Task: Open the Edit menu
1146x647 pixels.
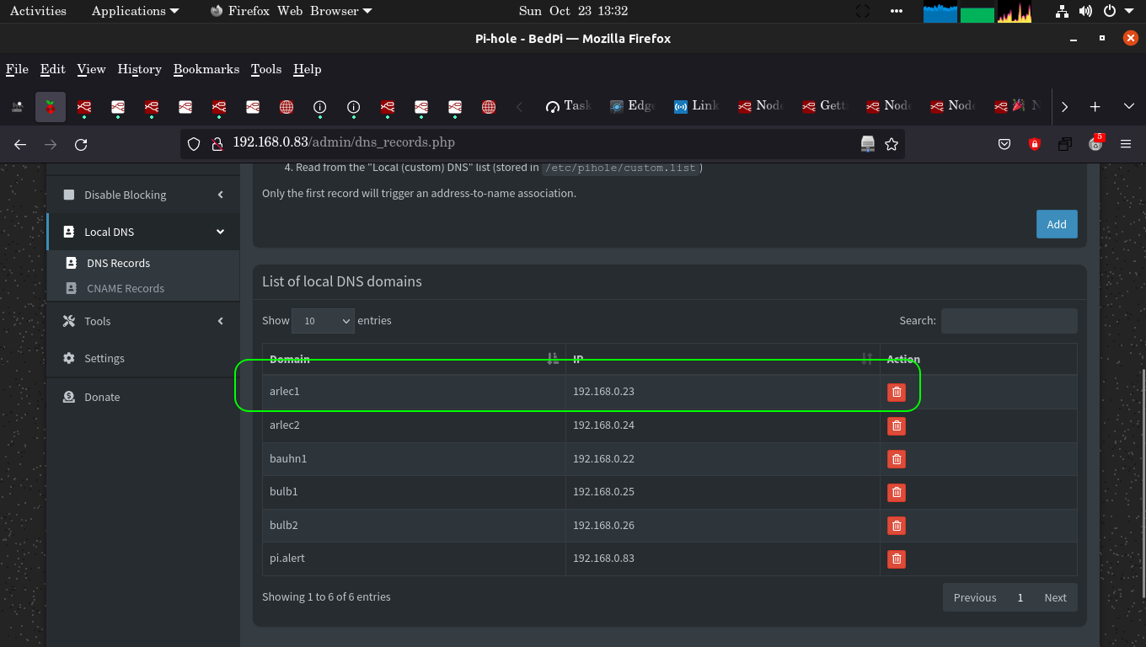Action: coord(52,69)
